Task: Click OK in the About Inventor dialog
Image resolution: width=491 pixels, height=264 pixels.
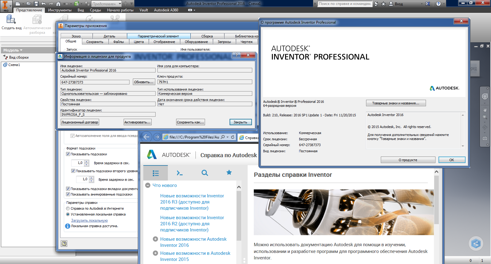Action: point(452,160)
